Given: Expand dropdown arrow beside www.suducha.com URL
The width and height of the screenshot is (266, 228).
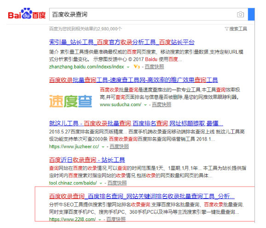Looking at the screenshot, I should [145, 105].
